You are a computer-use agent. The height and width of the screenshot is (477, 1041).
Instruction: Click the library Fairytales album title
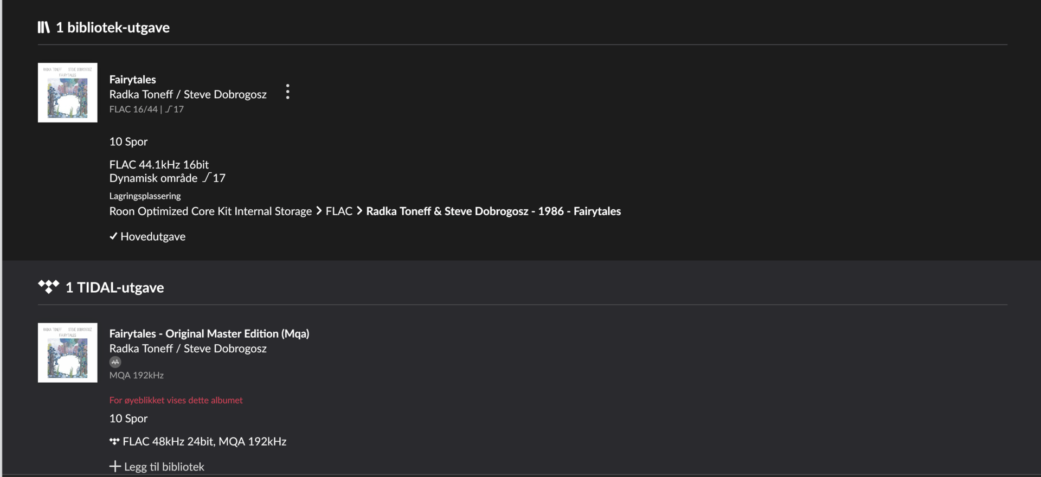pos(133,79)
